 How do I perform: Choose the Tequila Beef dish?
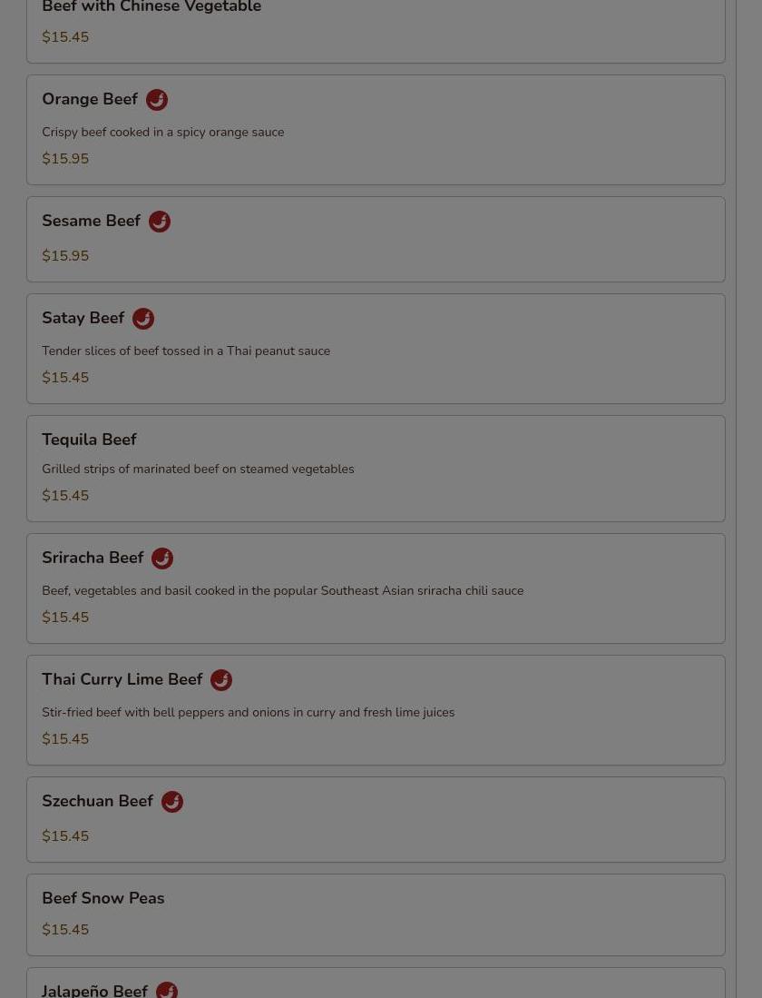pyautogui.click(x=376, y=469)
